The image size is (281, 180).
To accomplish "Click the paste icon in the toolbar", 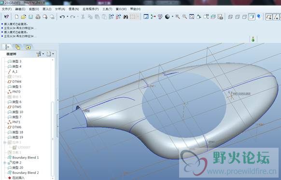I will point(97,17).
